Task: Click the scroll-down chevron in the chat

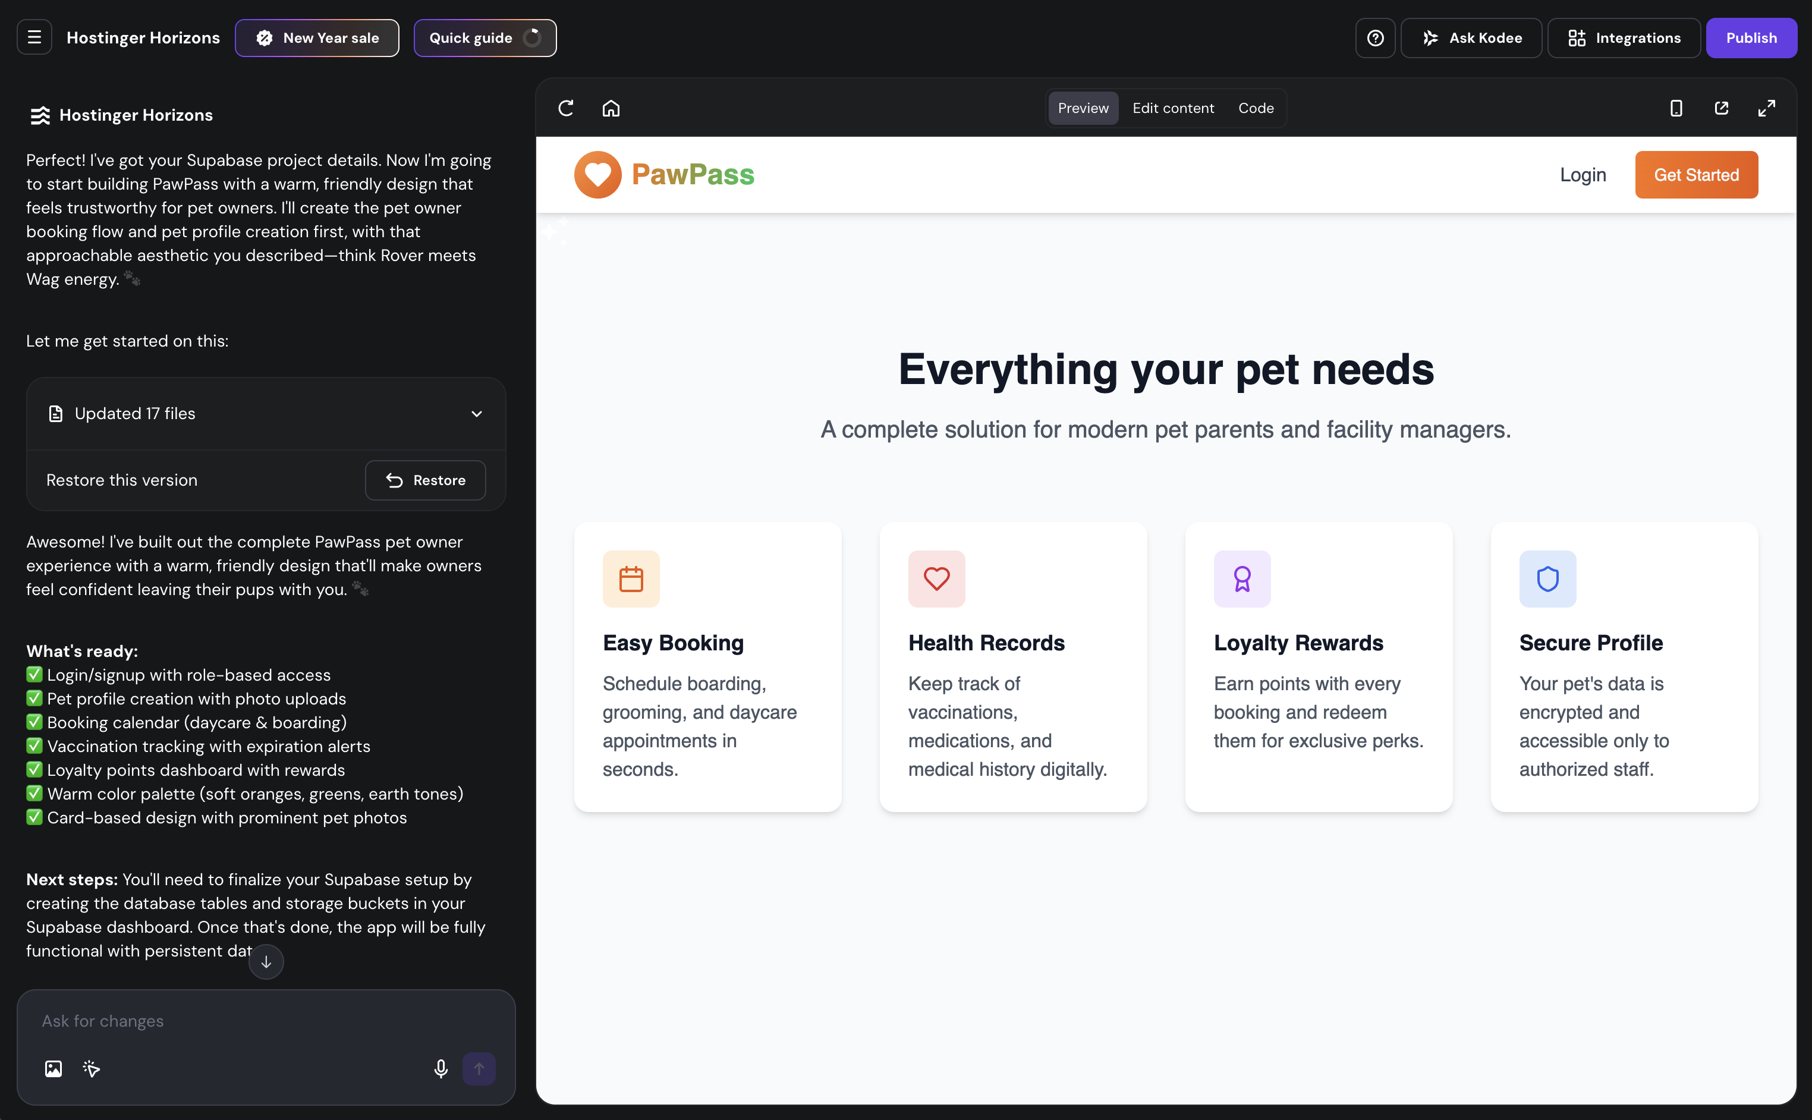Action: (x=265, y=961)
